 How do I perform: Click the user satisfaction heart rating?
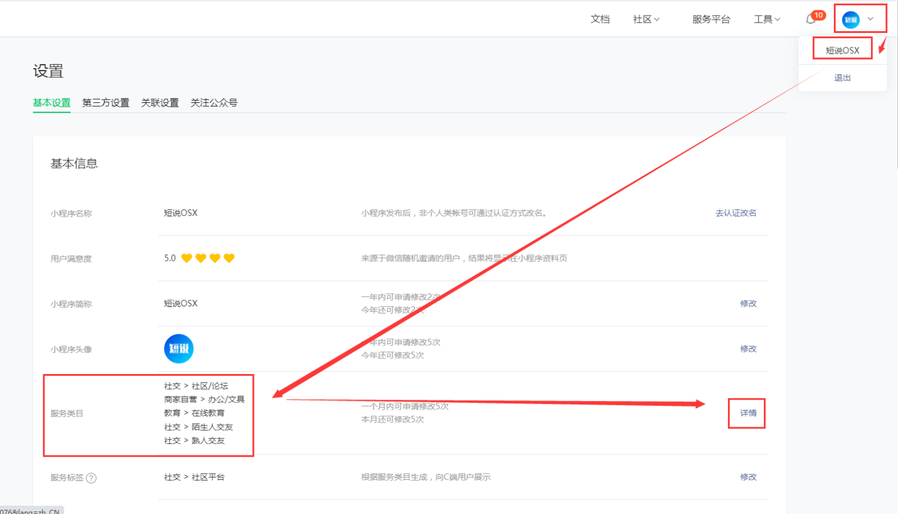[208, 258]
